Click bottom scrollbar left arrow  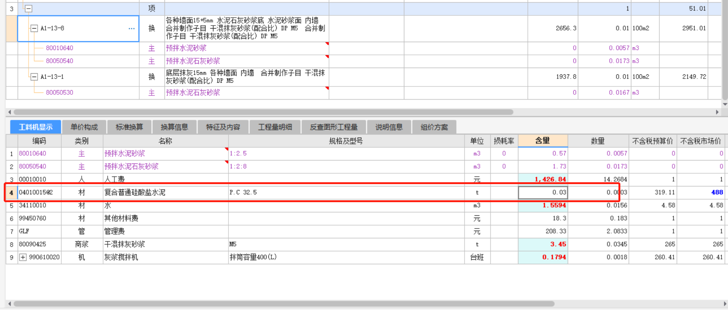point(9,304)
